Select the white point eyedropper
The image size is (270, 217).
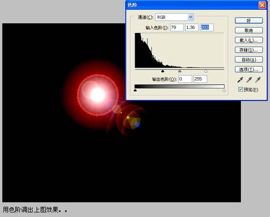point(258,80)
